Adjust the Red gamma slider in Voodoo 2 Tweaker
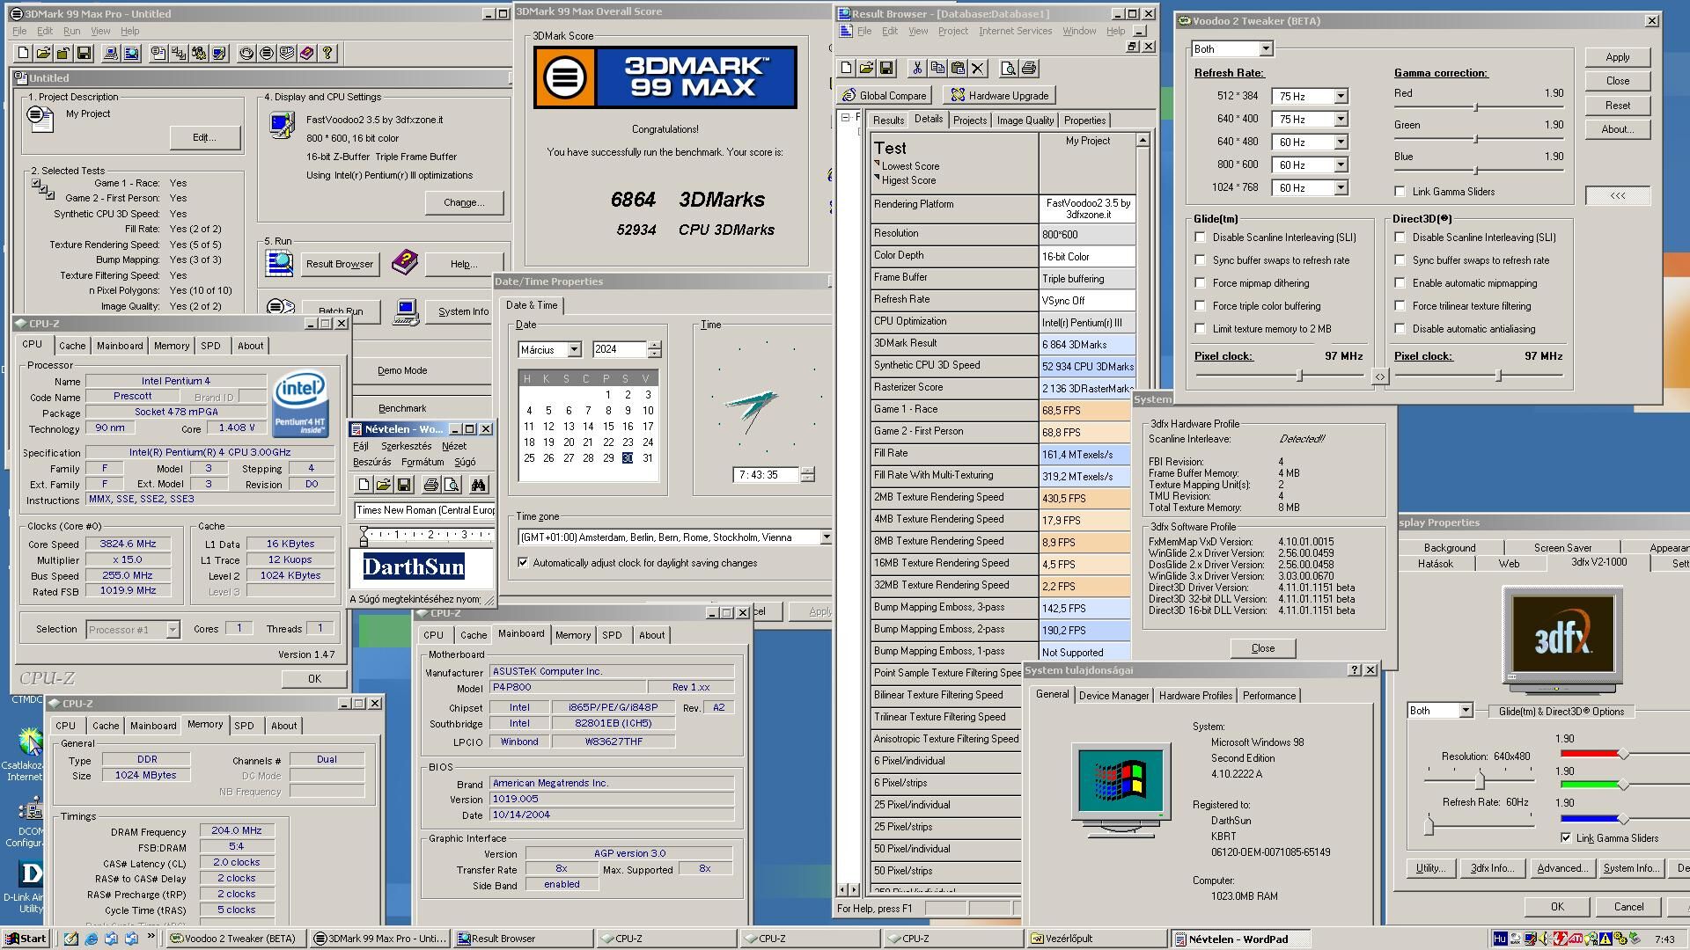 pos(1476,107)
